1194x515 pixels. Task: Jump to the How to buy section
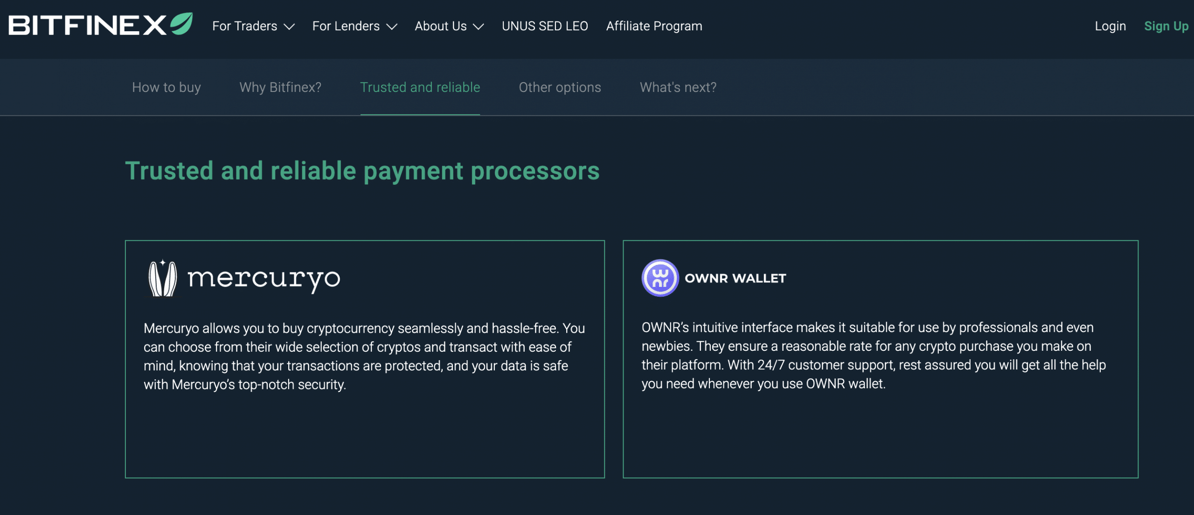click(x=167, y=87)
